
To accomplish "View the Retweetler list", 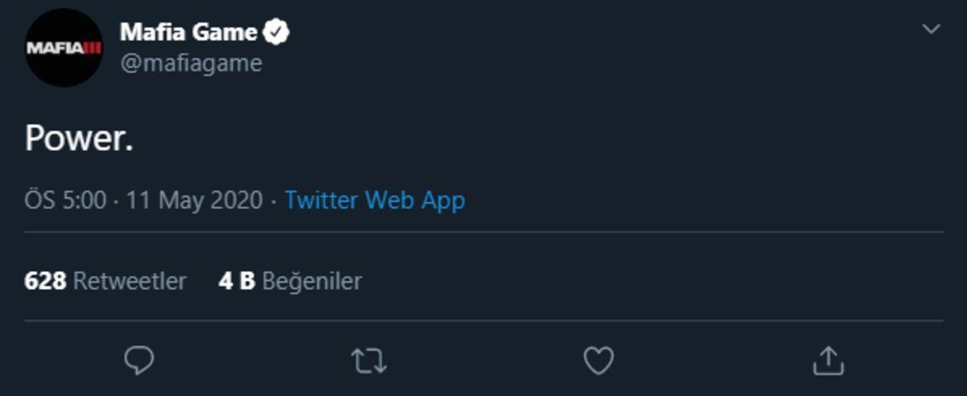I will pos(130,281).
